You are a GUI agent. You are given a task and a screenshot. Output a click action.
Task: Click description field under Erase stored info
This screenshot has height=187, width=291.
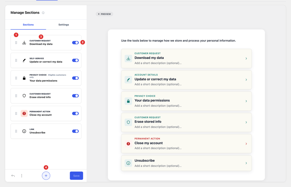(158, 127)
